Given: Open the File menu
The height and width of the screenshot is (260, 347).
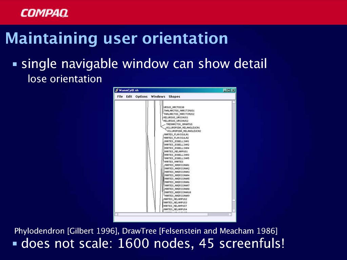Looking at the screenshot, I should coord(120,96).
